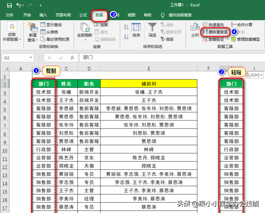Switch to the 插入 (Insert) tab
The width and height of the screenshot is (265, 213).
click(x=43, y=15)
